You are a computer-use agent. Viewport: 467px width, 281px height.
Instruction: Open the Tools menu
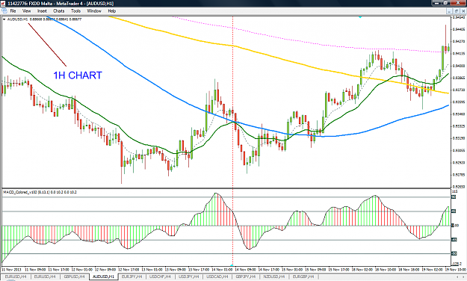pos(75,11)
